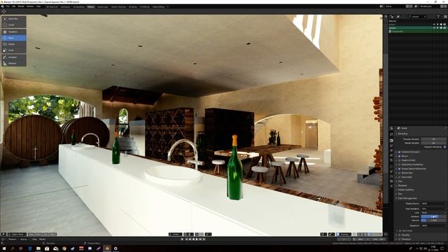This screenshot has width=448, height=252.
Task: Open the Blender logo menu
Action: [x=3, y=6]
